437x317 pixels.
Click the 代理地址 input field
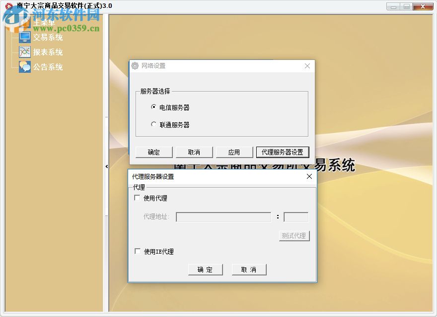[x=223, y=217]
